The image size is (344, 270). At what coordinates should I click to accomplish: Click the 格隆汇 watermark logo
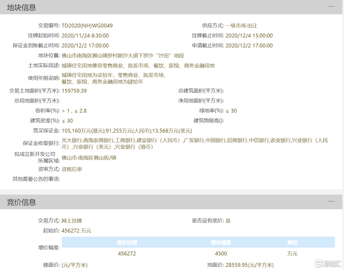(x=328, y=263)
